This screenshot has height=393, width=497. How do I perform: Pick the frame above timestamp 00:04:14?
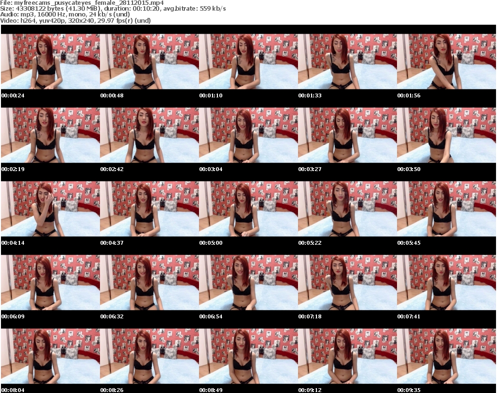tap(50, 209)
